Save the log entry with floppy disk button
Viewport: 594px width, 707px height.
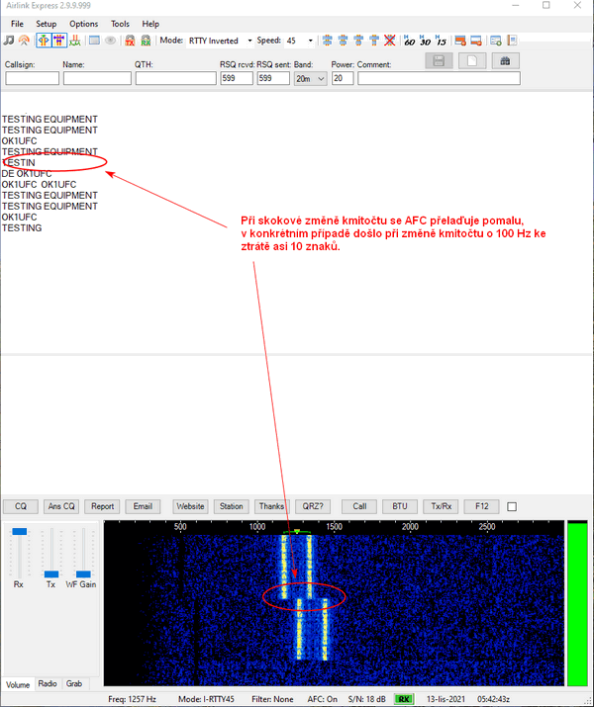click(439, 61)
